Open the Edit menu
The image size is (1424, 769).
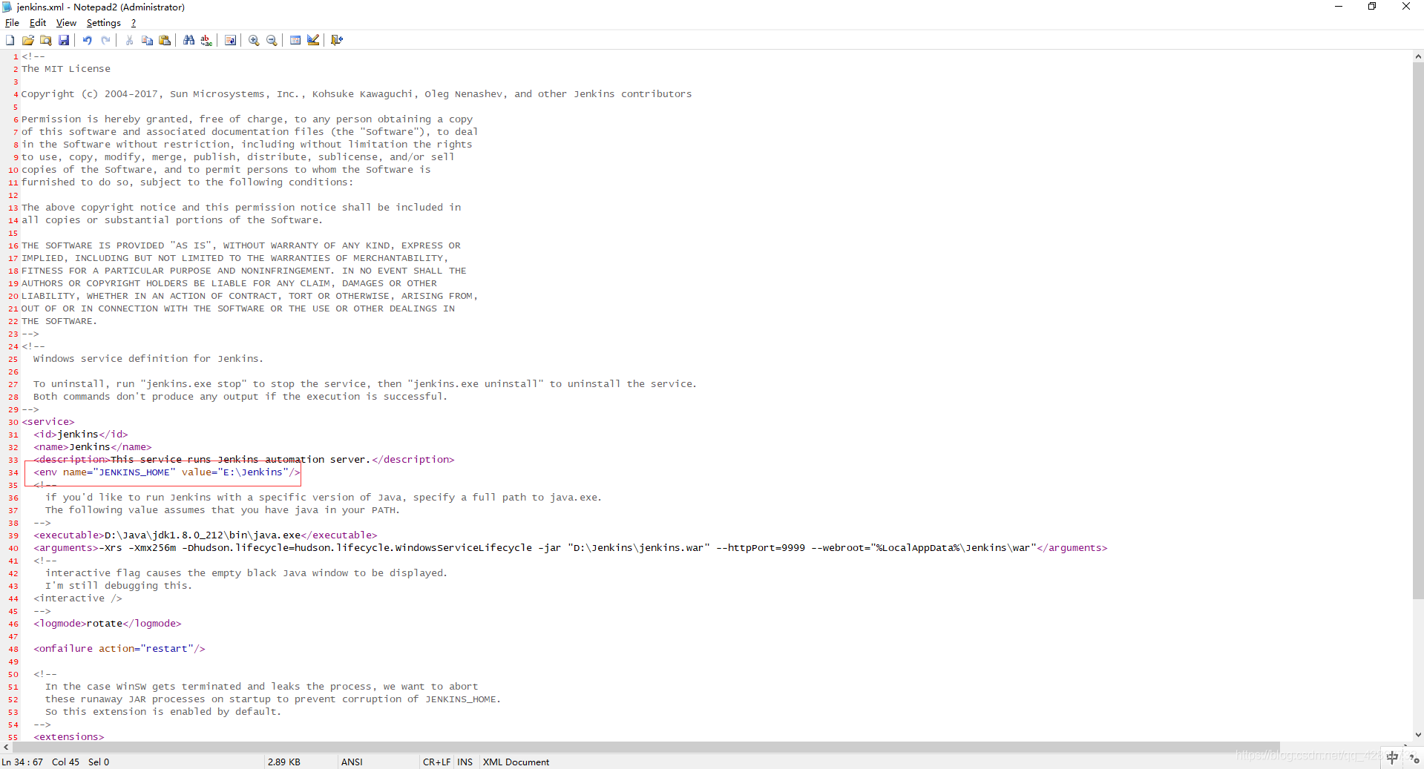37,23
